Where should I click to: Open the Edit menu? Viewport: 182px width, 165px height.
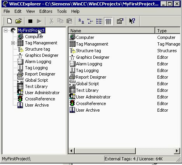click(x=18, y=11)
